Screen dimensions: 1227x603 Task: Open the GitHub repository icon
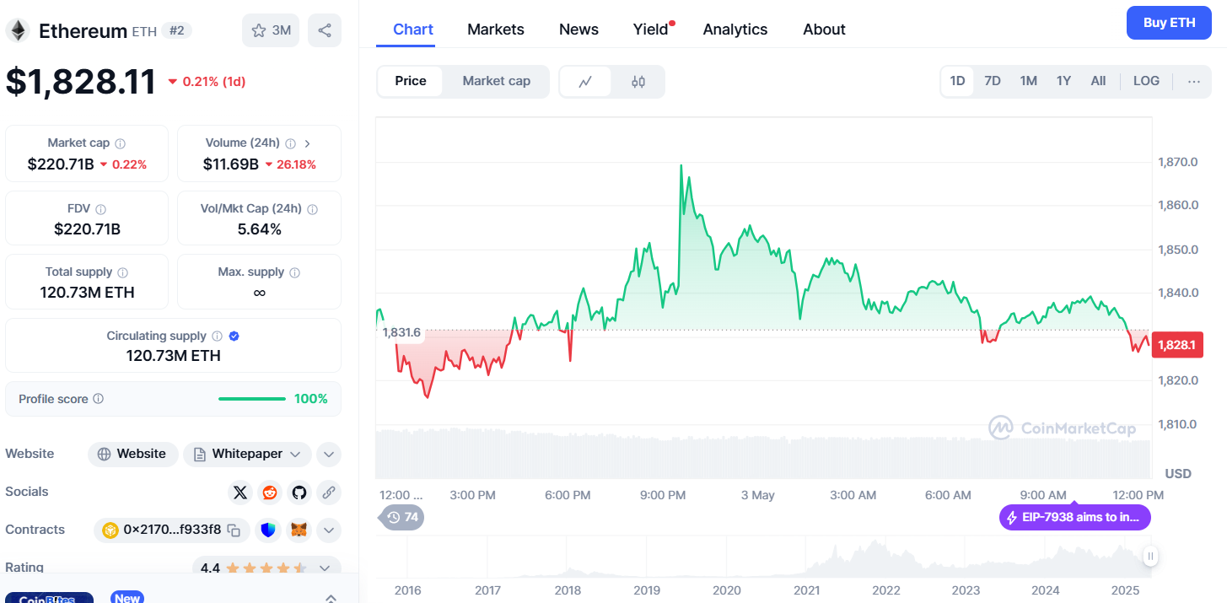pyautogui.click(x=299, y=493)
